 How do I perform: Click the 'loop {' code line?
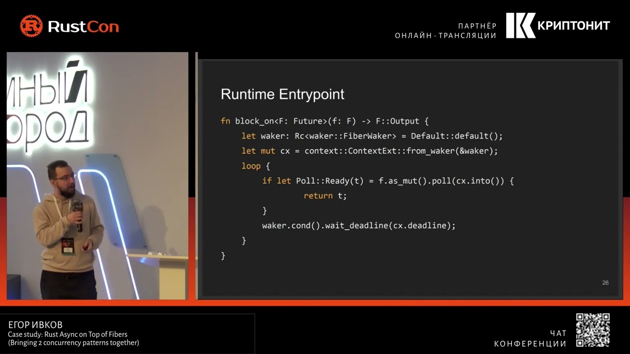click(x=255, y=166)
